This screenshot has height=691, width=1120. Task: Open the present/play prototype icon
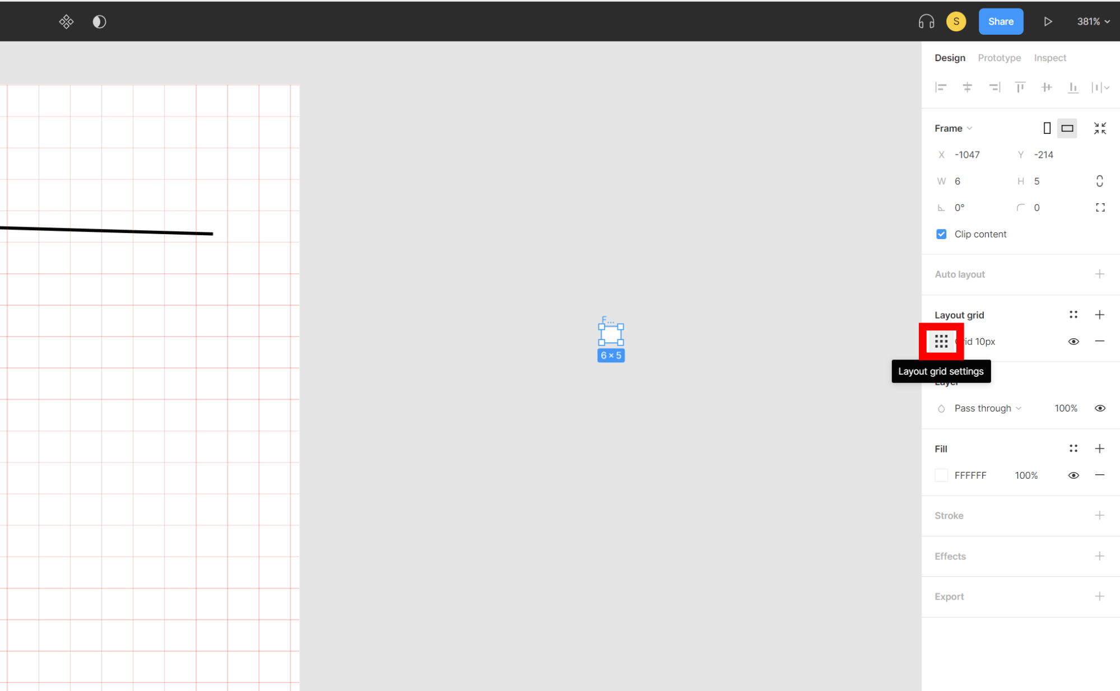pyautogui.click(x=1048, y=22)
